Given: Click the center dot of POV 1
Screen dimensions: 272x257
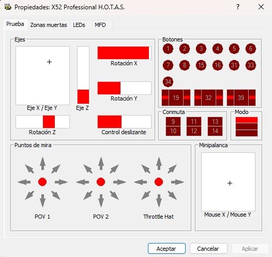Looking at the screenshot, I should (x=42, y=182).
